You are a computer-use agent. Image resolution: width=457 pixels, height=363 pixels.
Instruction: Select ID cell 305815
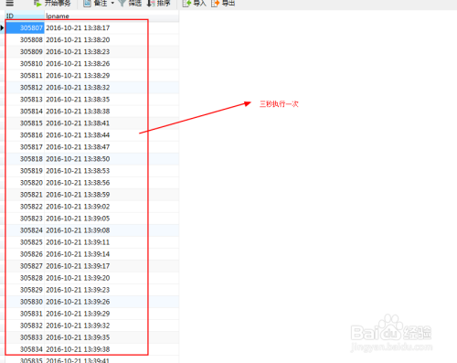25,123
